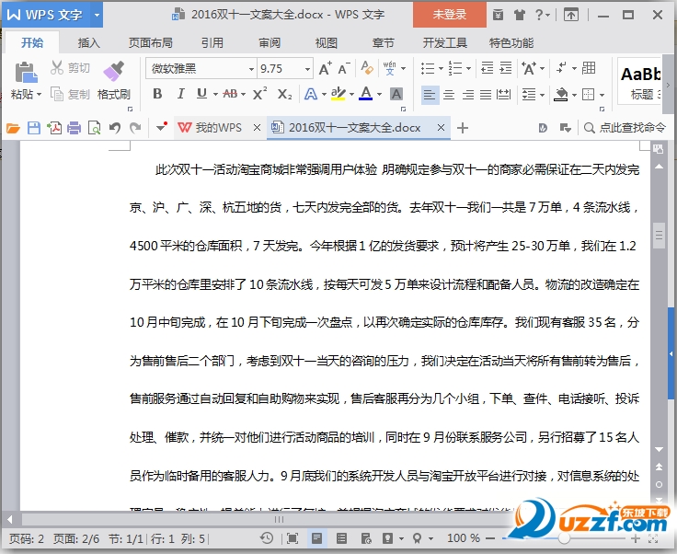Image resolution: width=677 pixels, height=554 pixels.
Task: Open the 插入 ribbon tab
Action: [88, 42]
